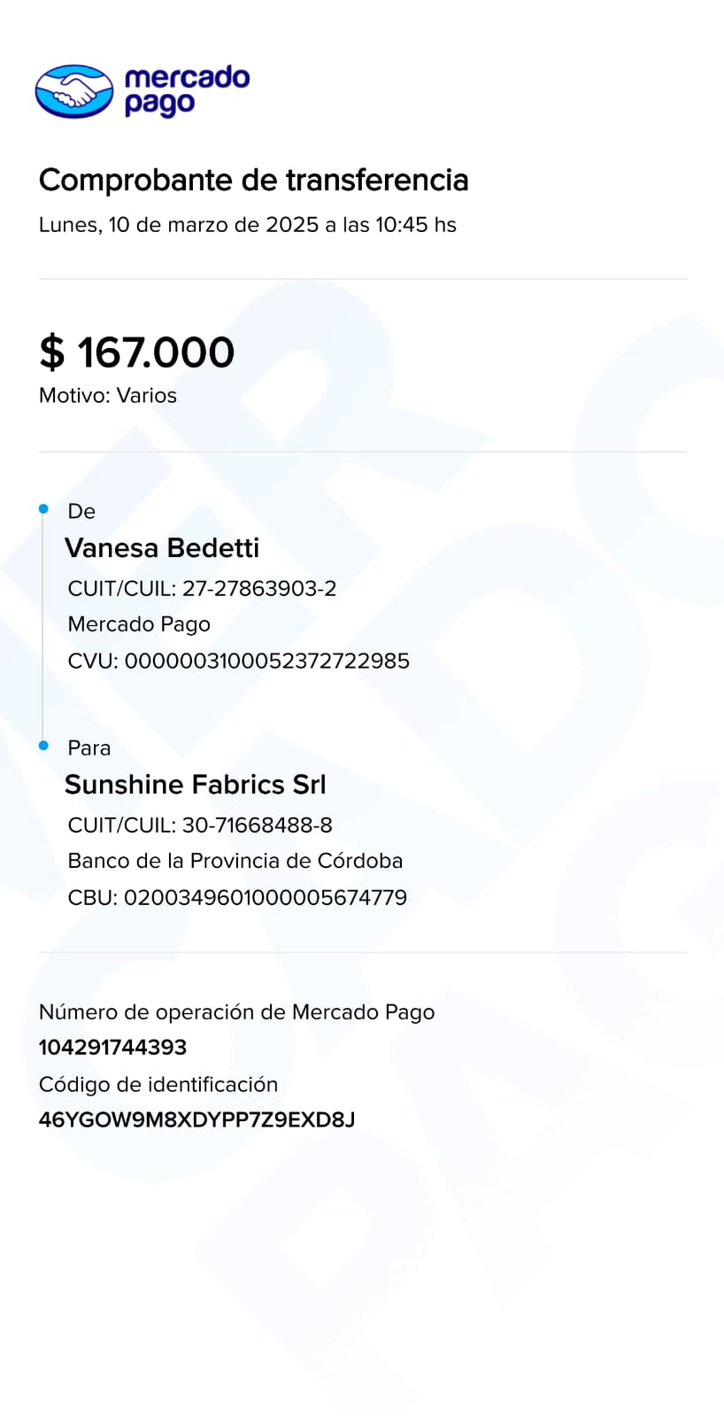Select the CBU account number
Image resolution: width=724 pixels, height=1417 pixels.
[265, 897]
